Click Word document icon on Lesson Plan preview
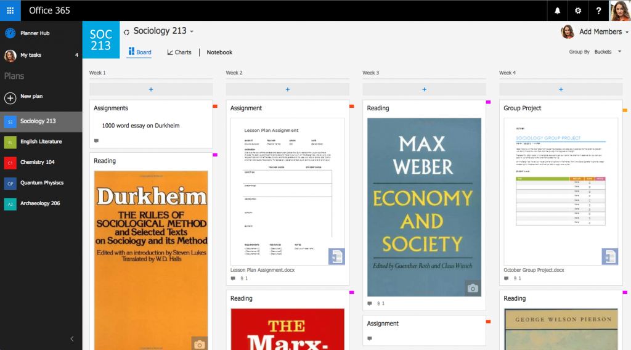Screen dimensions: 631x350 [x=336, y=256]
